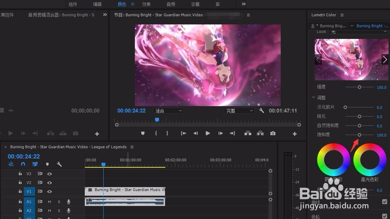The image size is (390, 219).
Task: Toggle V3 track lock
Action: pos(20,173)
